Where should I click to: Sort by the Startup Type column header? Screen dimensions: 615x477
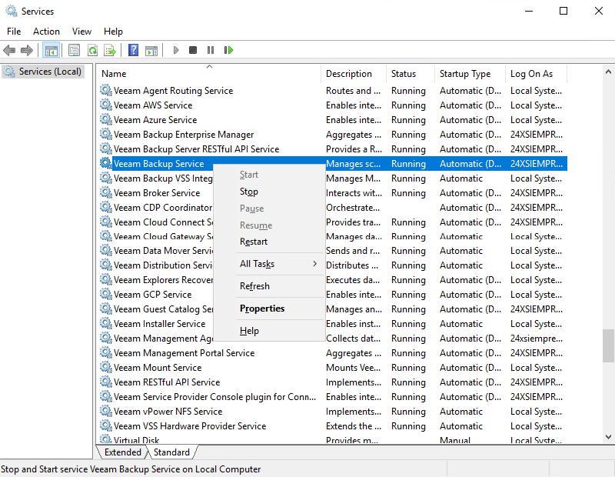tap(470, 73)
